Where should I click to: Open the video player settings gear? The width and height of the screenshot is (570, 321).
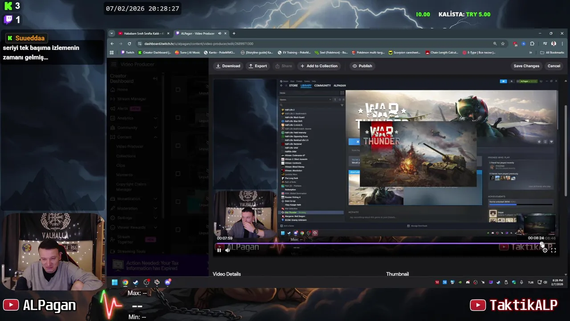[545, 251]
